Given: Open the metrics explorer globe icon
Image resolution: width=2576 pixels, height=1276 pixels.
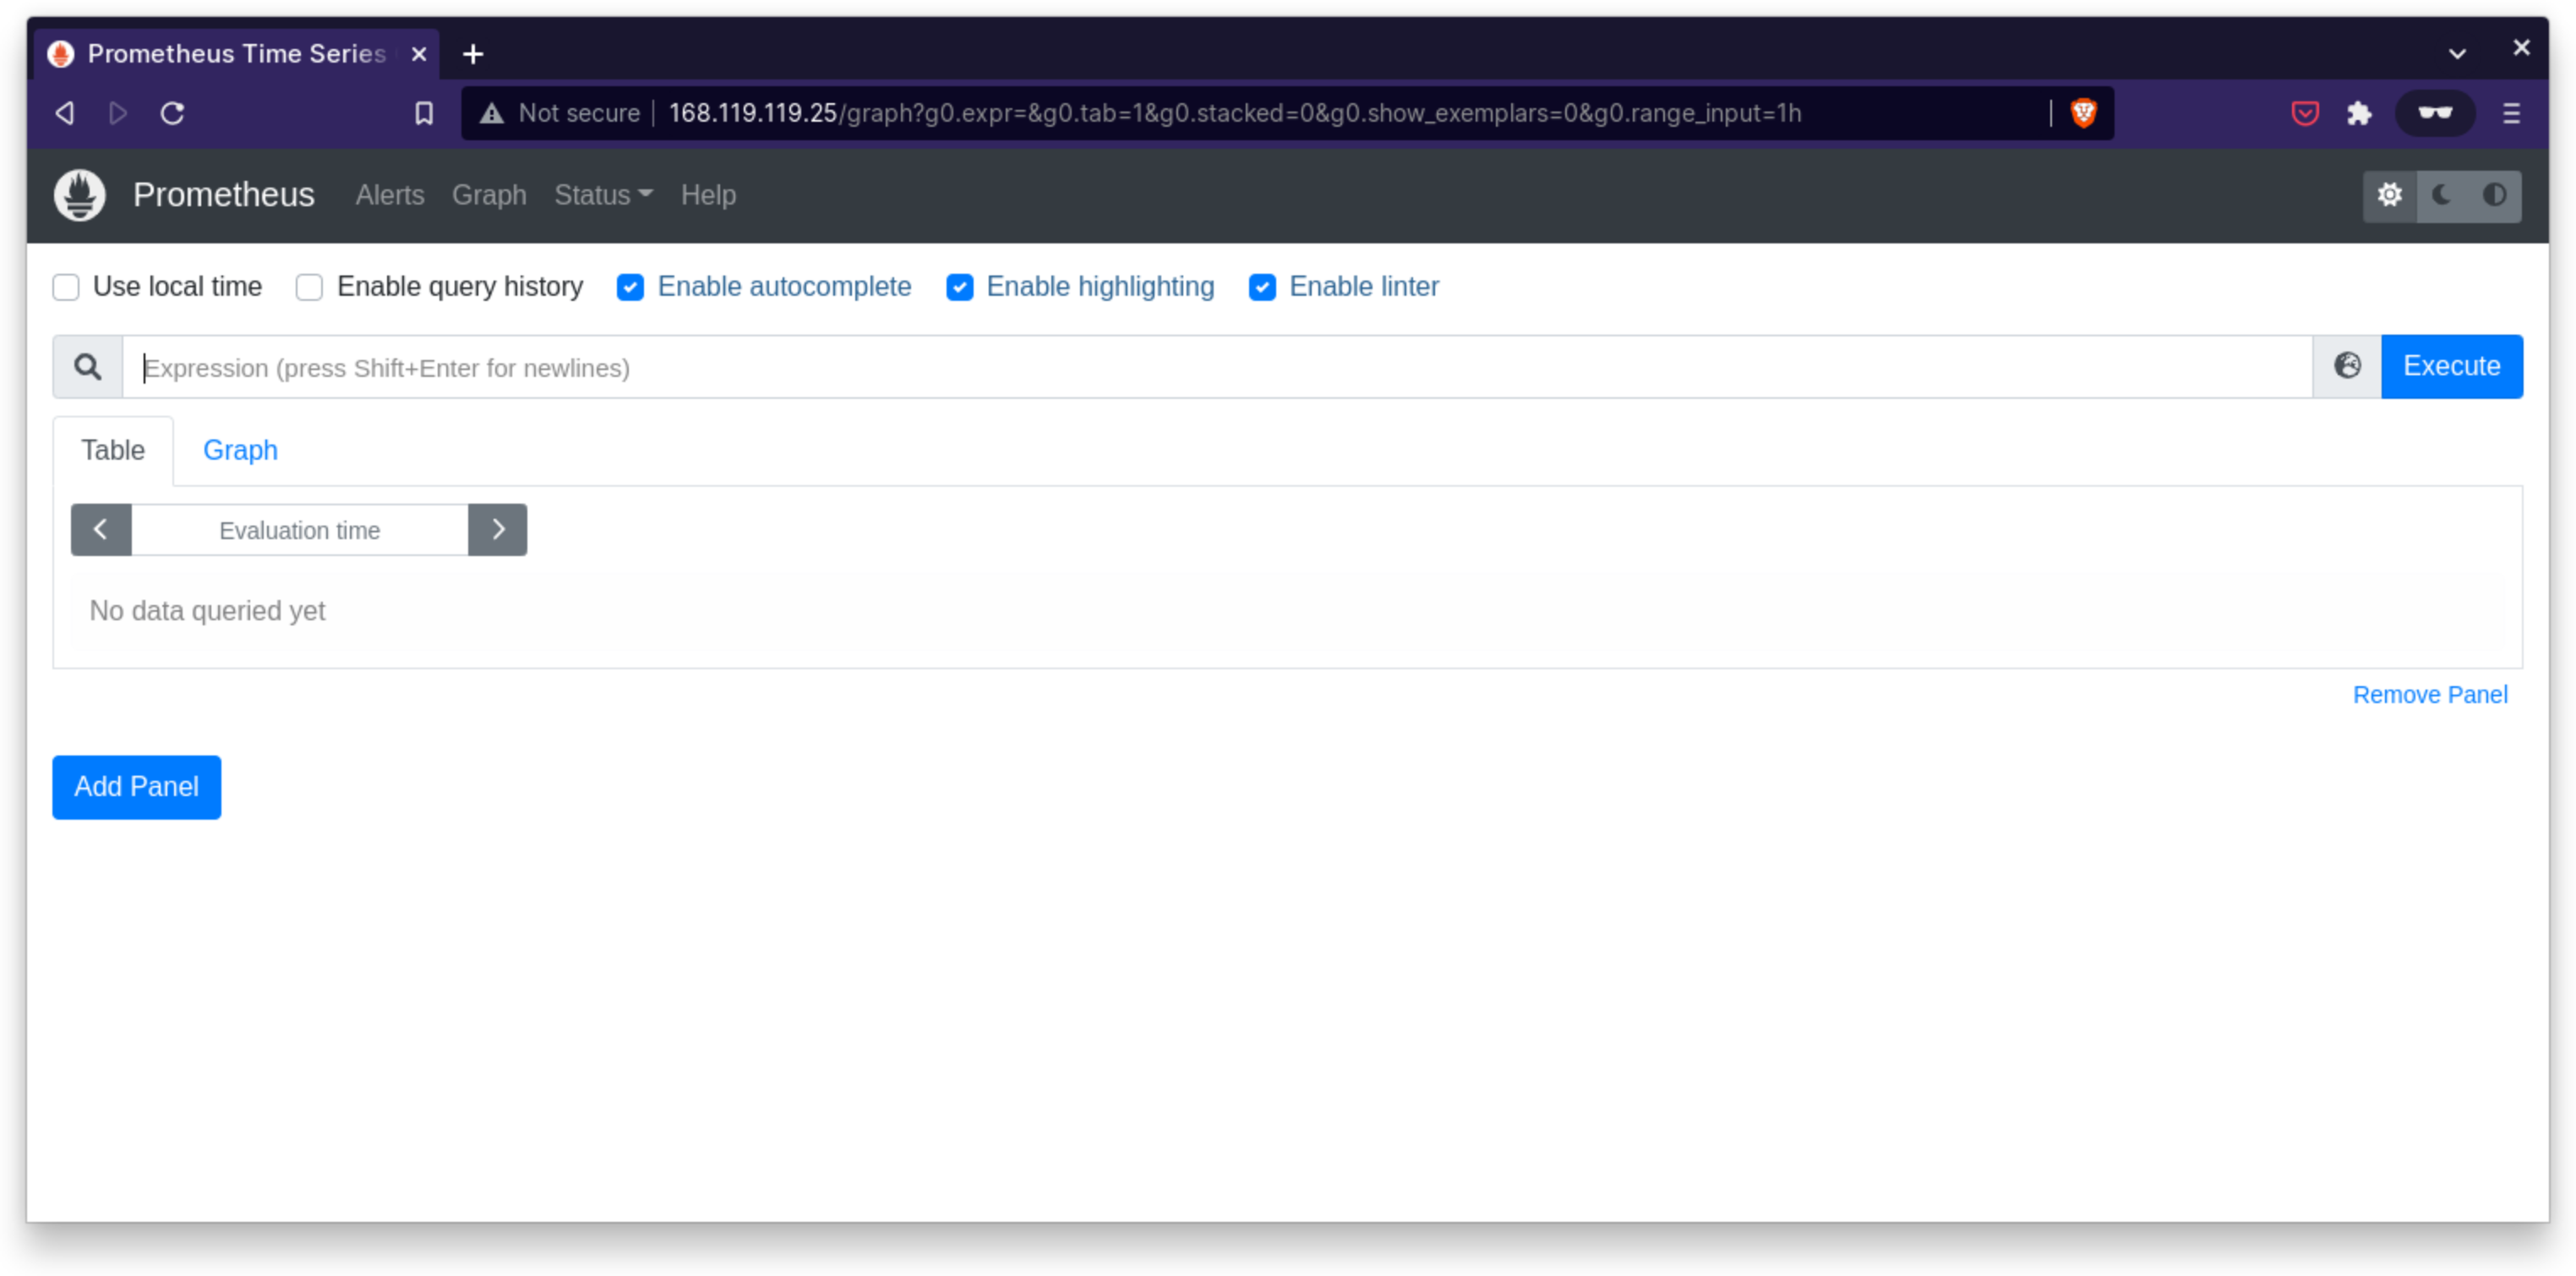Looking at the screenshot, I should point(2347,366).
